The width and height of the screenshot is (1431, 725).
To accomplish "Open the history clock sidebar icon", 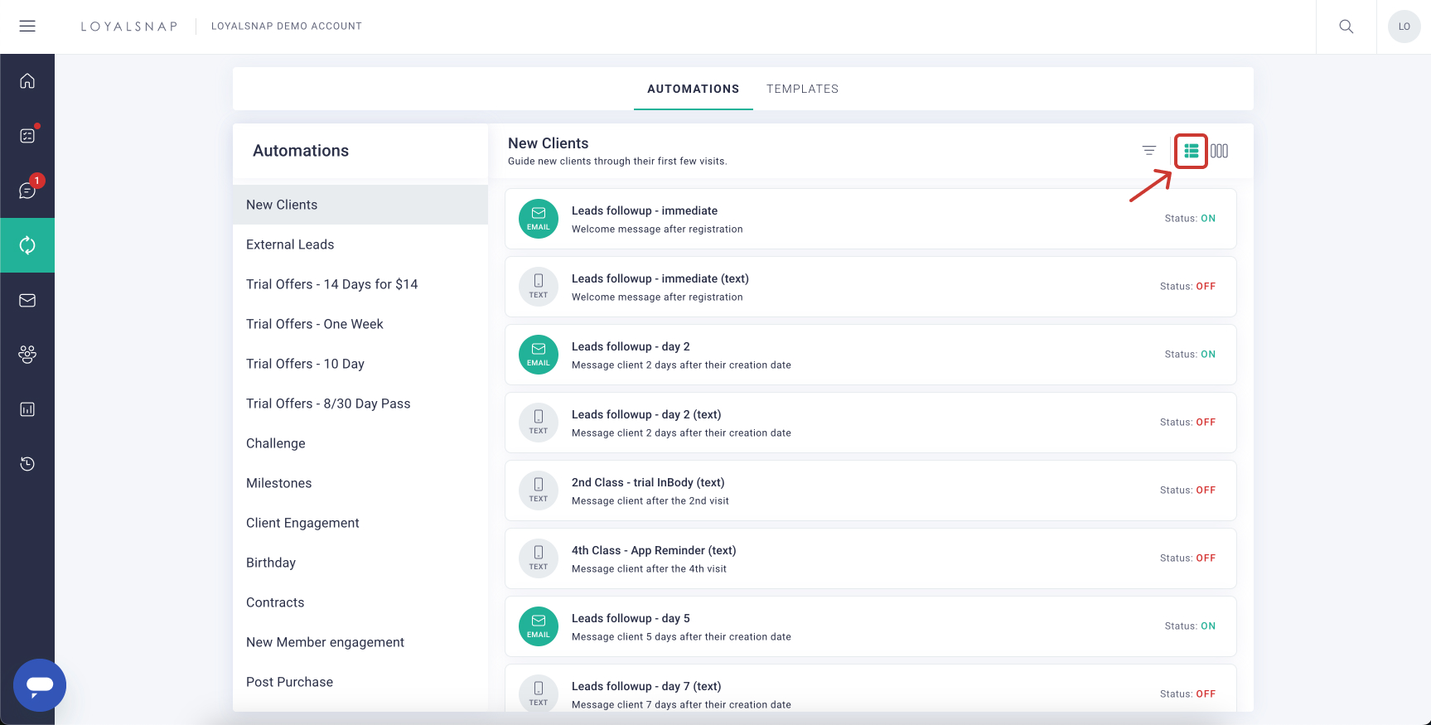I will tap(27, 464).
